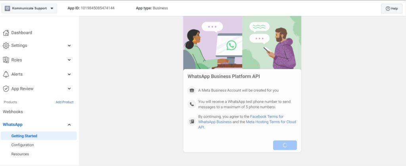Viewport: 406px width, 166px height.
Task: Click the Meta Business Account briefcase icon
Action: click(192, 90)
